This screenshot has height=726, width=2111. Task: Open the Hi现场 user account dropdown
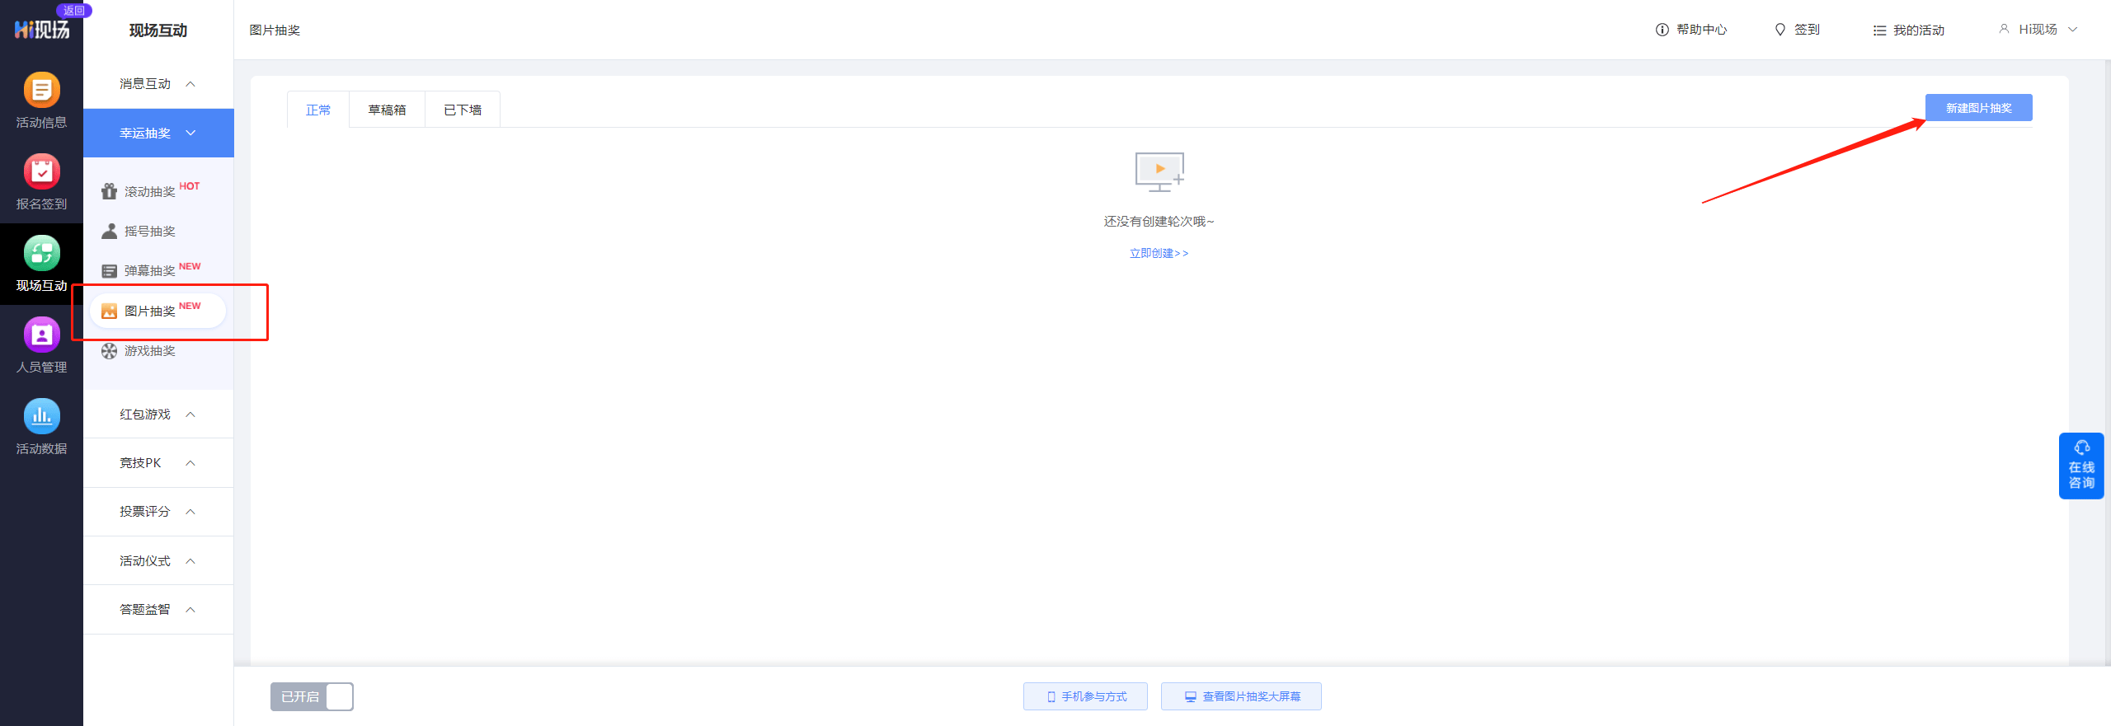tap(2038, 30)
